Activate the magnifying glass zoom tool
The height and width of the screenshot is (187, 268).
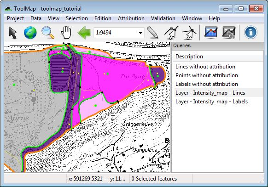coord(48,32)
